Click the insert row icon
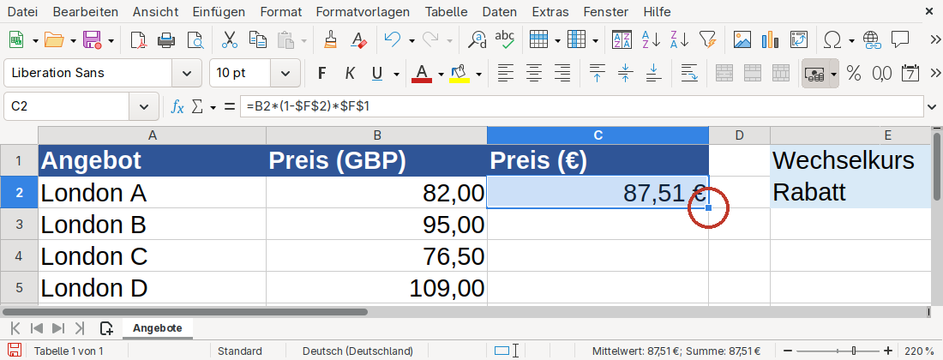 (538, 40)
